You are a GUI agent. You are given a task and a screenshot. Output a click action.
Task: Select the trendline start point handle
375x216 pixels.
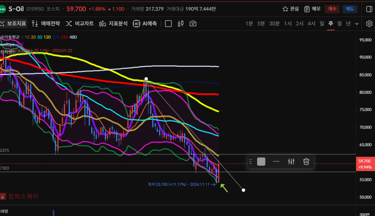point(146,79)
